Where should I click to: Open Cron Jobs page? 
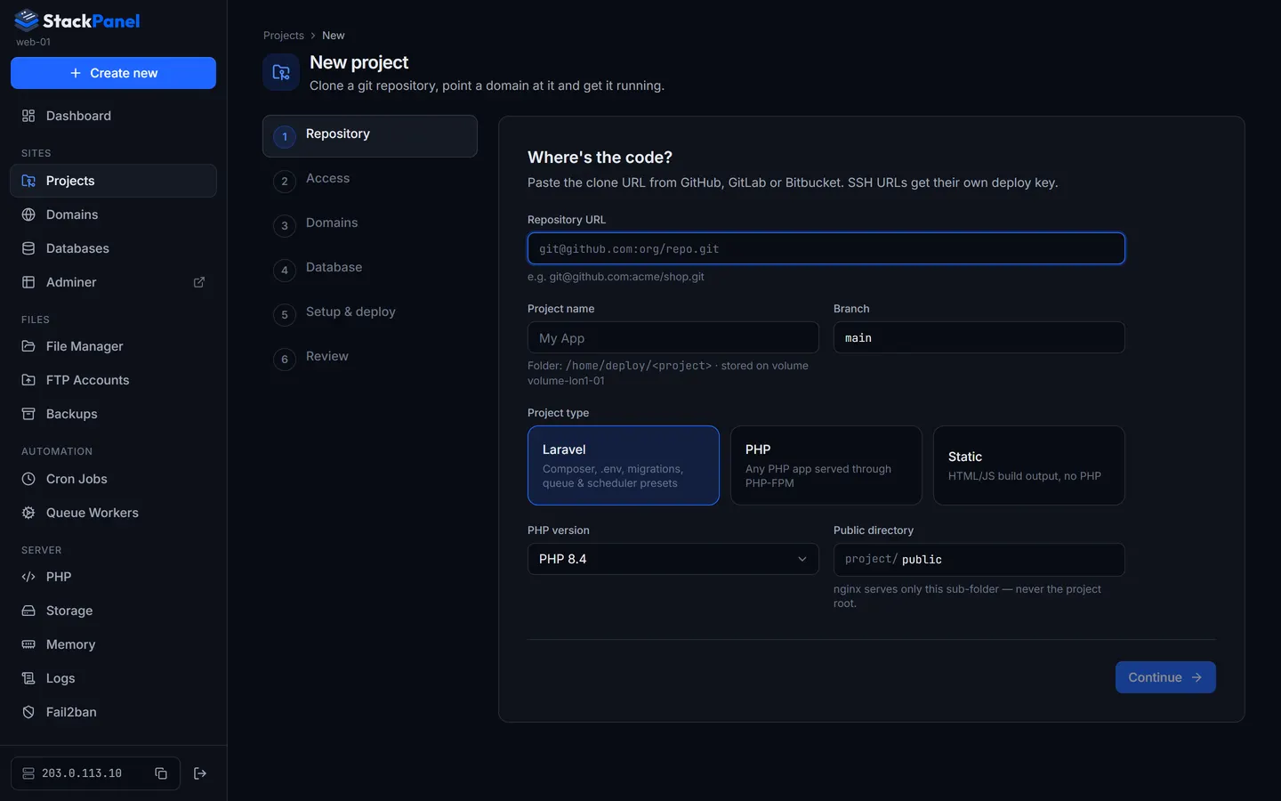pos(113,479)
